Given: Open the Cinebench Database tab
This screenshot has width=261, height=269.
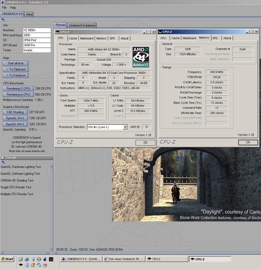Looking at the screenshot, I should [82, 25].
